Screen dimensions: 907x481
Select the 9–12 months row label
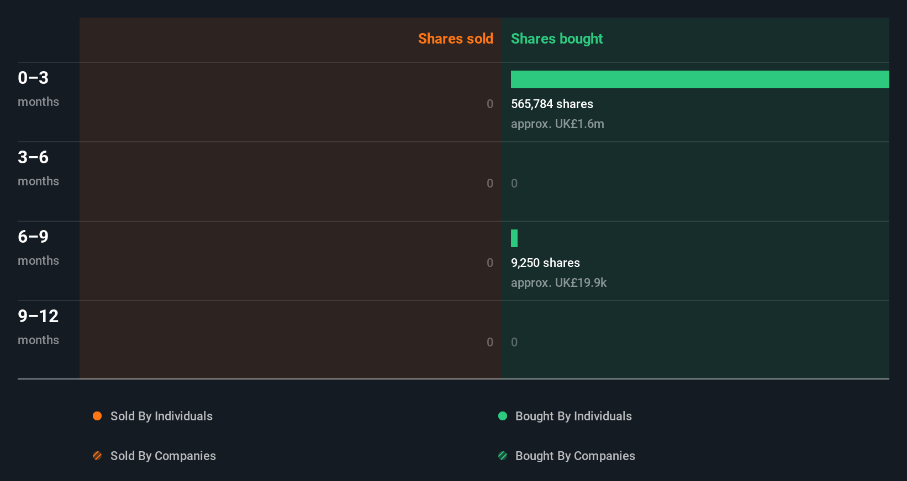[38, 327]
